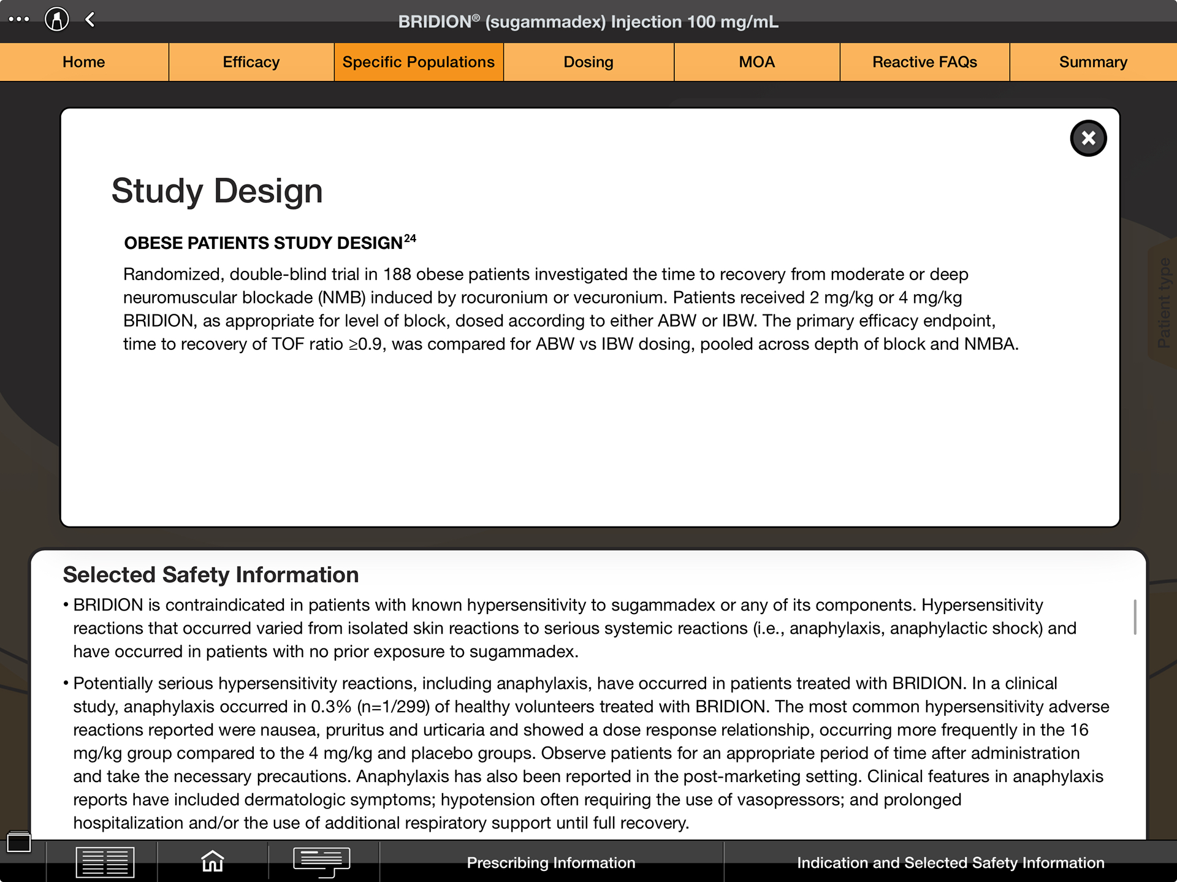Go back using the left chevron
Image resolution: width=1177 pixels, height=882 pixels.
(90, 20)
